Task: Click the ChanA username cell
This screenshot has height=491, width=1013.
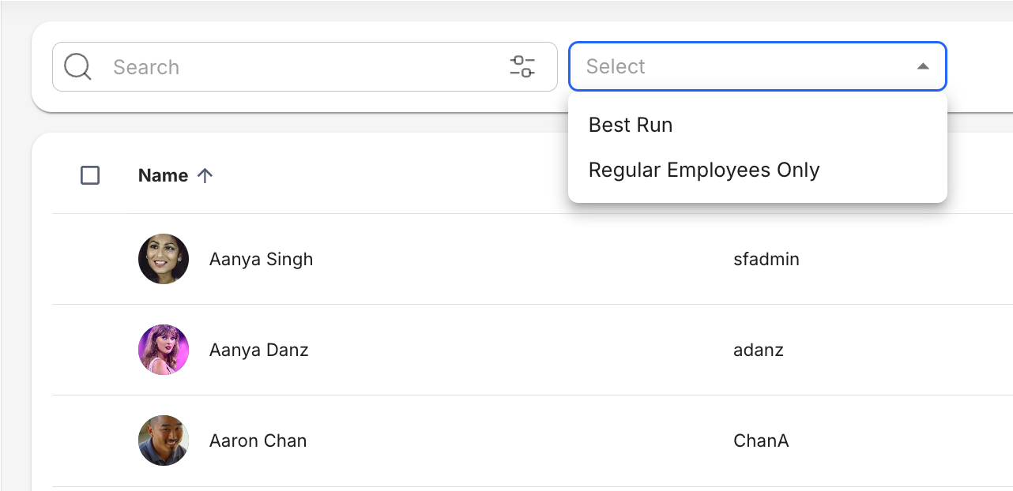Action: [761, 440]
